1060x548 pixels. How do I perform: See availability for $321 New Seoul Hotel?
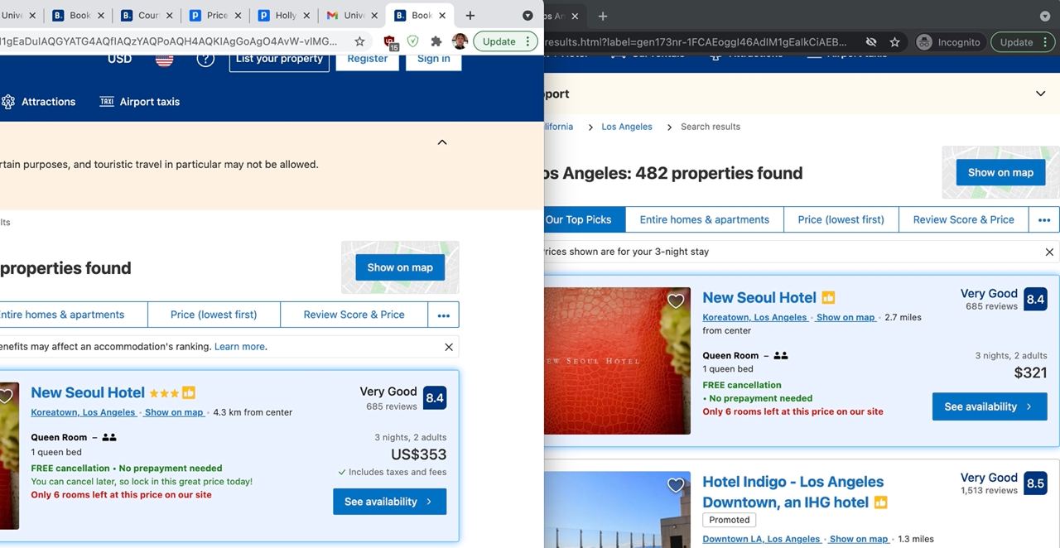990,406
